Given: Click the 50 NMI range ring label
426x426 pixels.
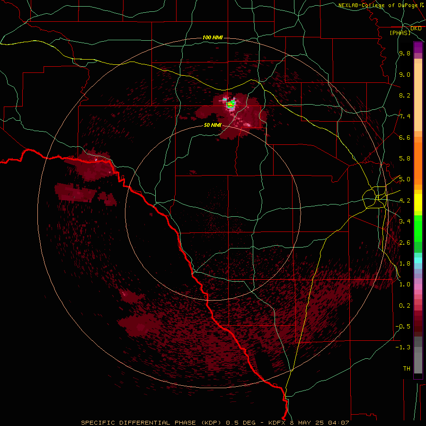Looking at the screenshot, I should point(213,125).
